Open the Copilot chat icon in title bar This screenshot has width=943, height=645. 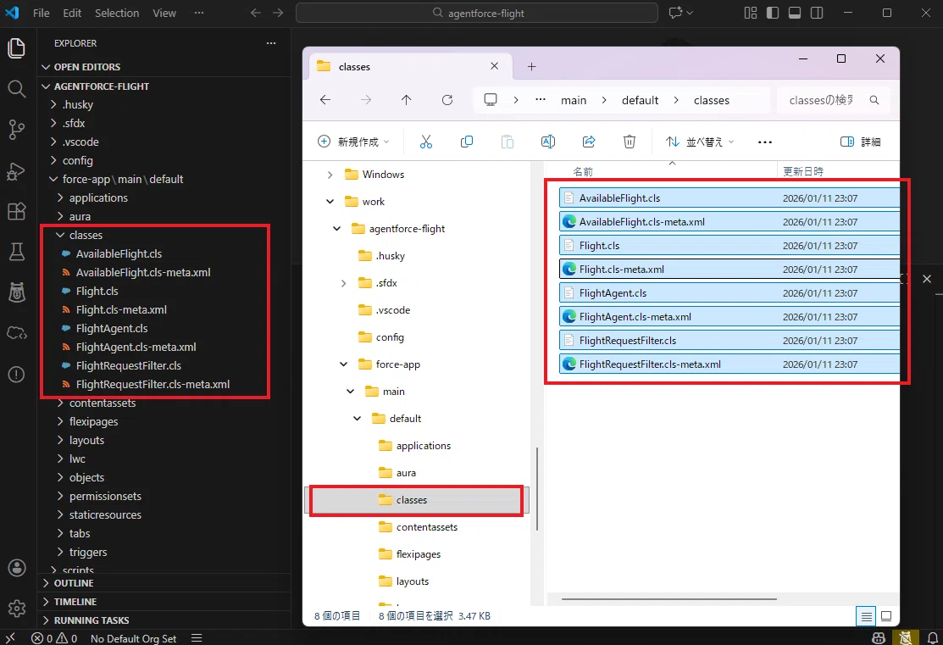click(x=676, y=13)
